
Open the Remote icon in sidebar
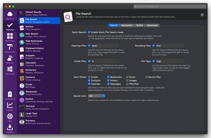pyautogui.click(x=10, y=58)
